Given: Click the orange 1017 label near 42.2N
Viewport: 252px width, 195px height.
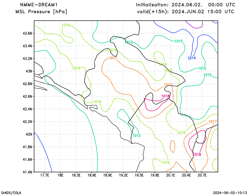Looking at the screenshot, I should tap(213, 121).
